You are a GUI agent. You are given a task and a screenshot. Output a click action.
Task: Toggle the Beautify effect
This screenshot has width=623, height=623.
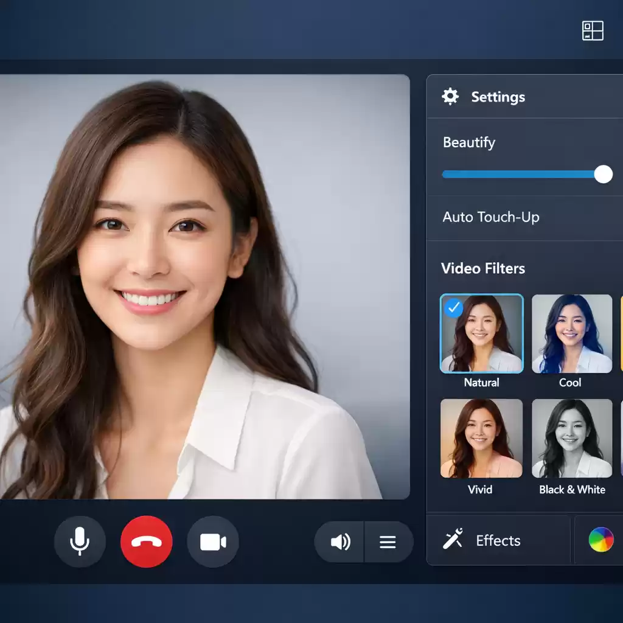602,175
